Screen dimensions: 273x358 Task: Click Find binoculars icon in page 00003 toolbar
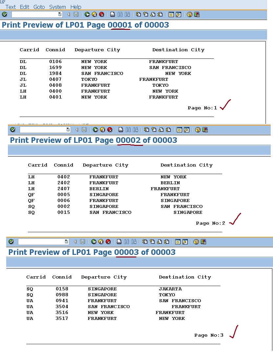[x=126, y=242]
